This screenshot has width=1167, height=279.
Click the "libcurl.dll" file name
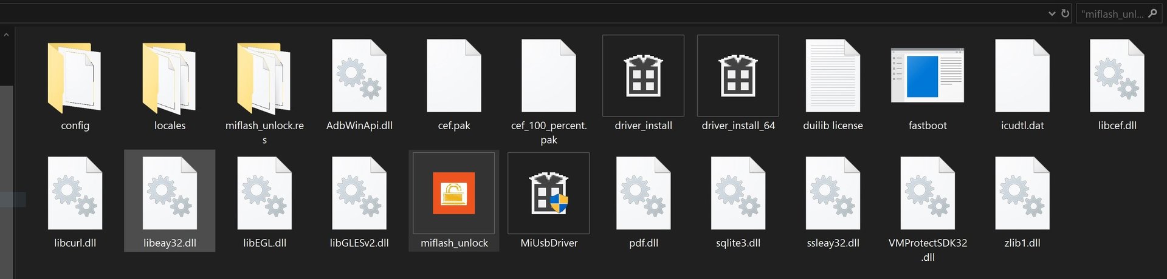(75, 243)
